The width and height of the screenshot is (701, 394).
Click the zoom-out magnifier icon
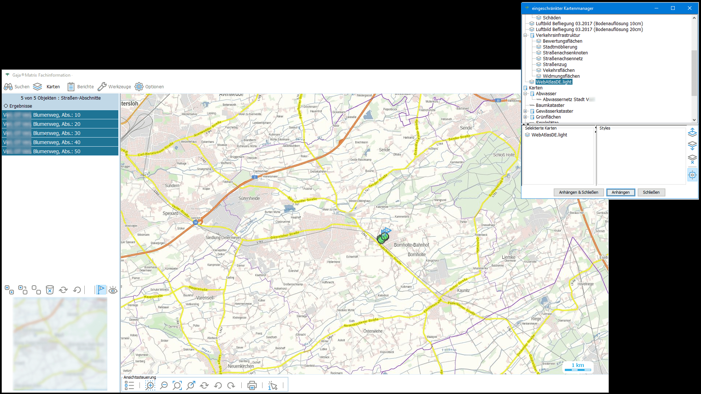click(x=164, y=385)
